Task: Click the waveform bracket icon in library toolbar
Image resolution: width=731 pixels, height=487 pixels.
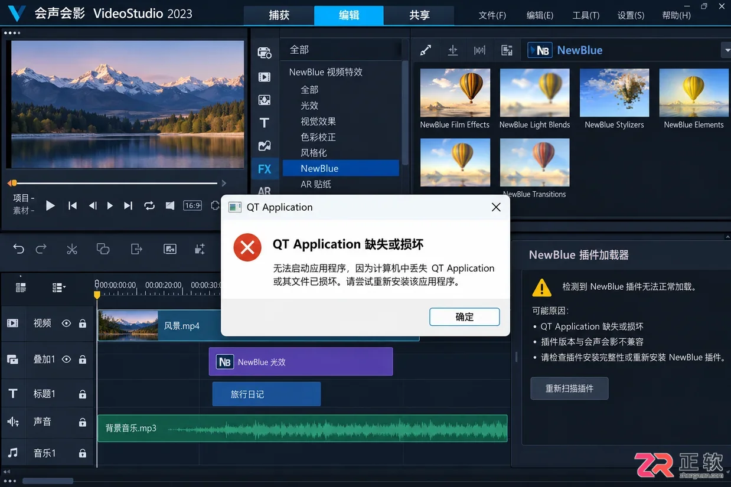Action: pos(479,51)
